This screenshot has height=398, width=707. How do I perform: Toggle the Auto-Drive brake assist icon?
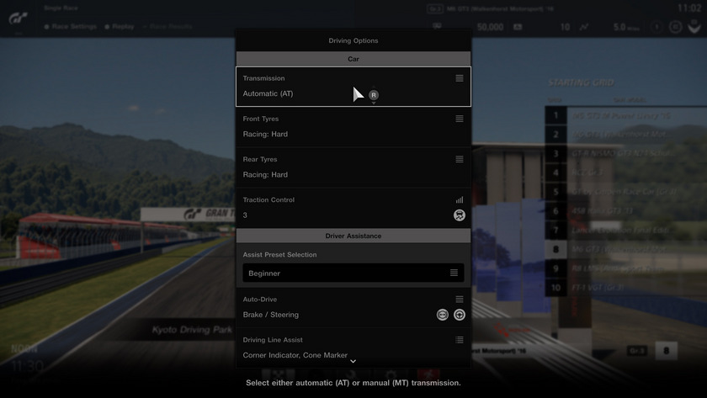[x=443, y=315]
